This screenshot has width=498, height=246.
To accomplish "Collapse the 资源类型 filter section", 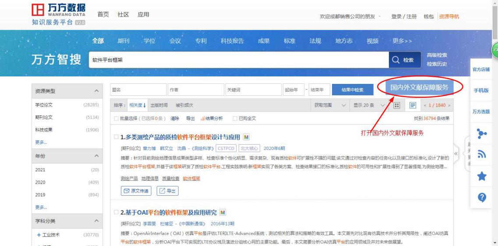I will [96, 91].
